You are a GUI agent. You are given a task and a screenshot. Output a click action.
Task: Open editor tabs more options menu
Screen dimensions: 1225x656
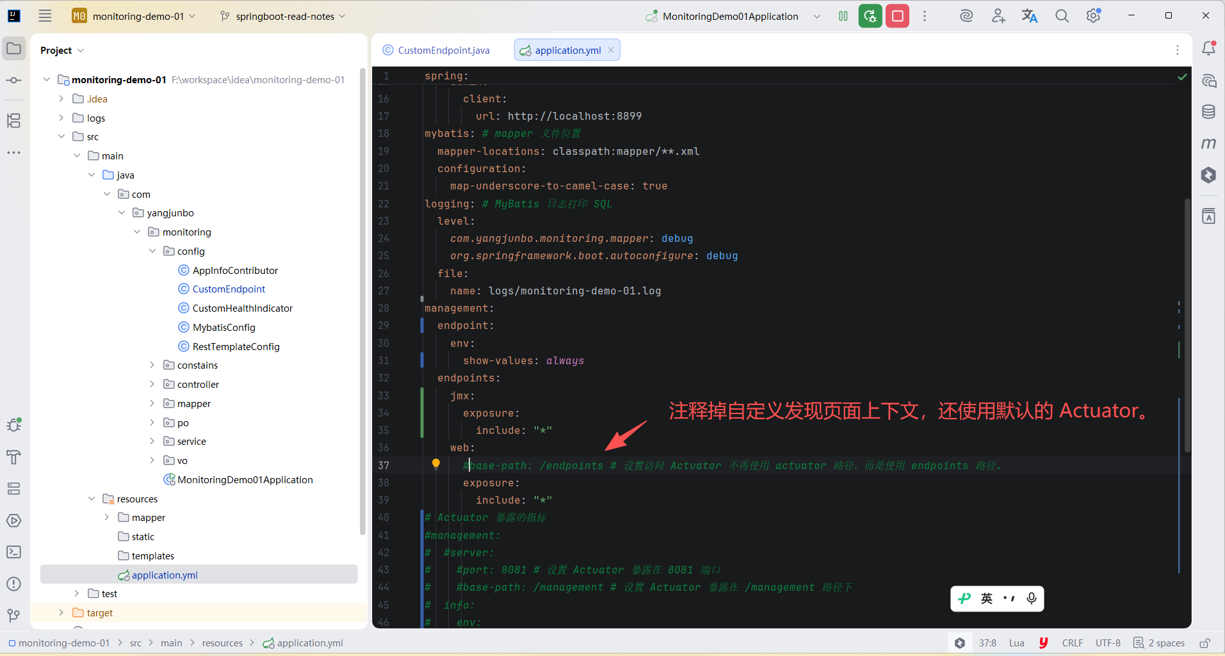(1178, 50)
